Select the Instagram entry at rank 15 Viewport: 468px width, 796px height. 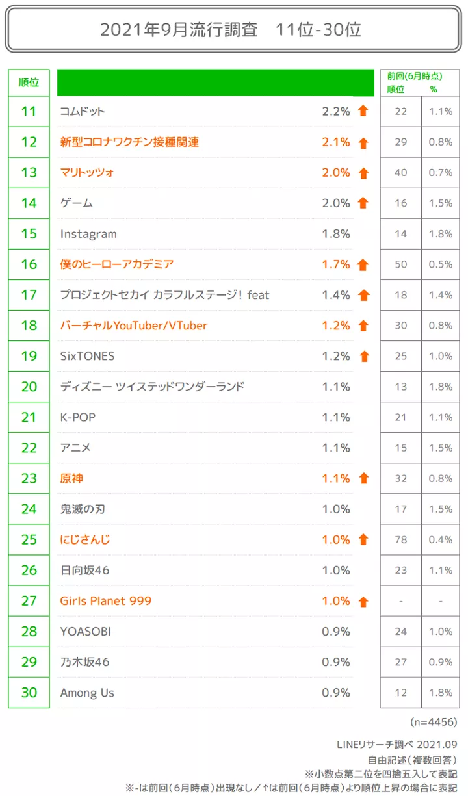[88, 234]
